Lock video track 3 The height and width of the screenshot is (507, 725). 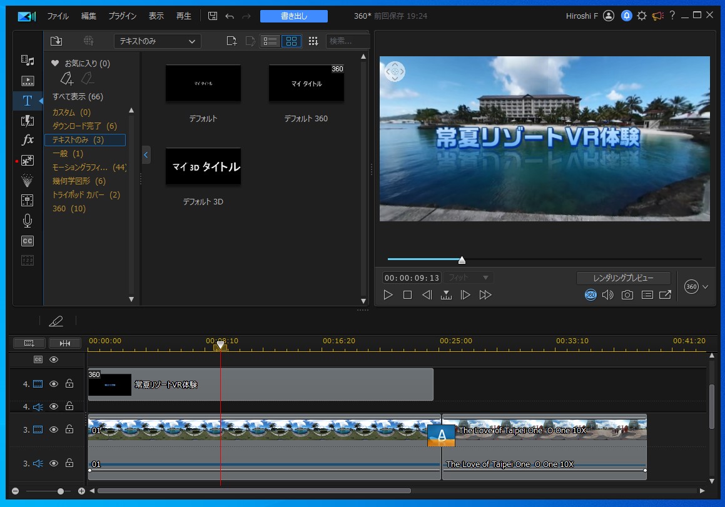pyautogui.click(x=69, y=429)
